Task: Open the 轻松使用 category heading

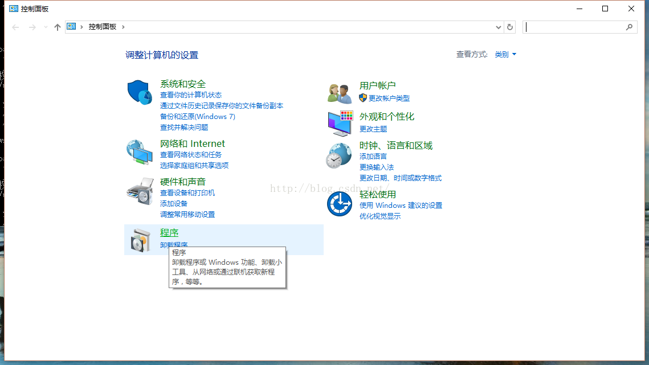Action: pyautogui.click(x=377, y=195)
